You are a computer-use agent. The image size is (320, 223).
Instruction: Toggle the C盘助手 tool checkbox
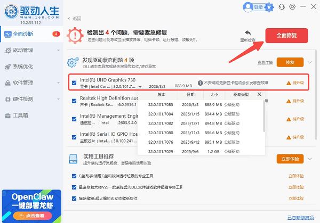[x=74, y=176]
